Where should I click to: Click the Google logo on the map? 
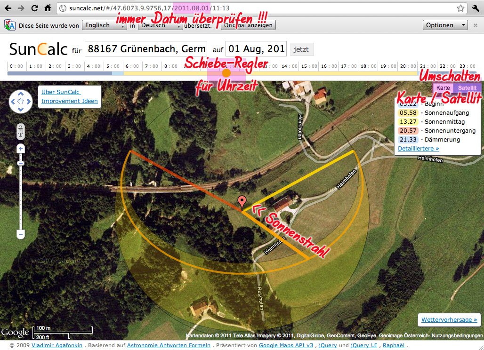point(15,333)
